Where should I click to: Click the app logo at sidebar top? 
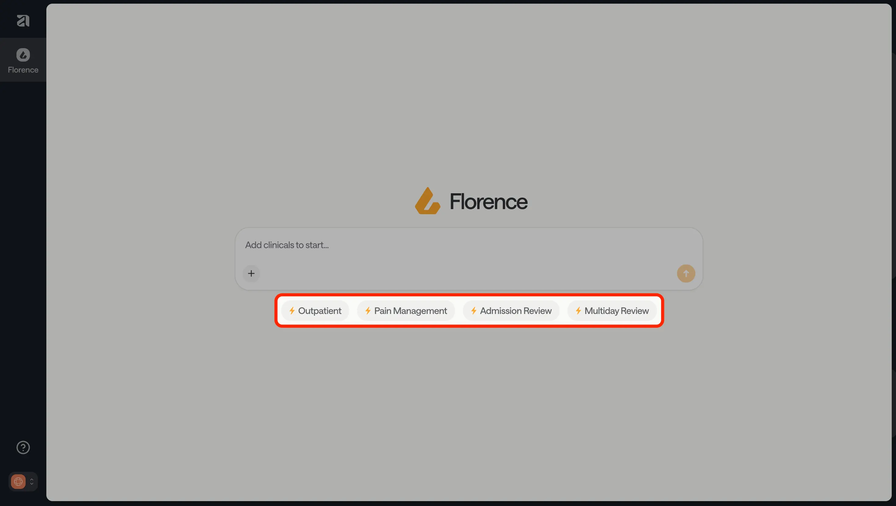[23, 21]
